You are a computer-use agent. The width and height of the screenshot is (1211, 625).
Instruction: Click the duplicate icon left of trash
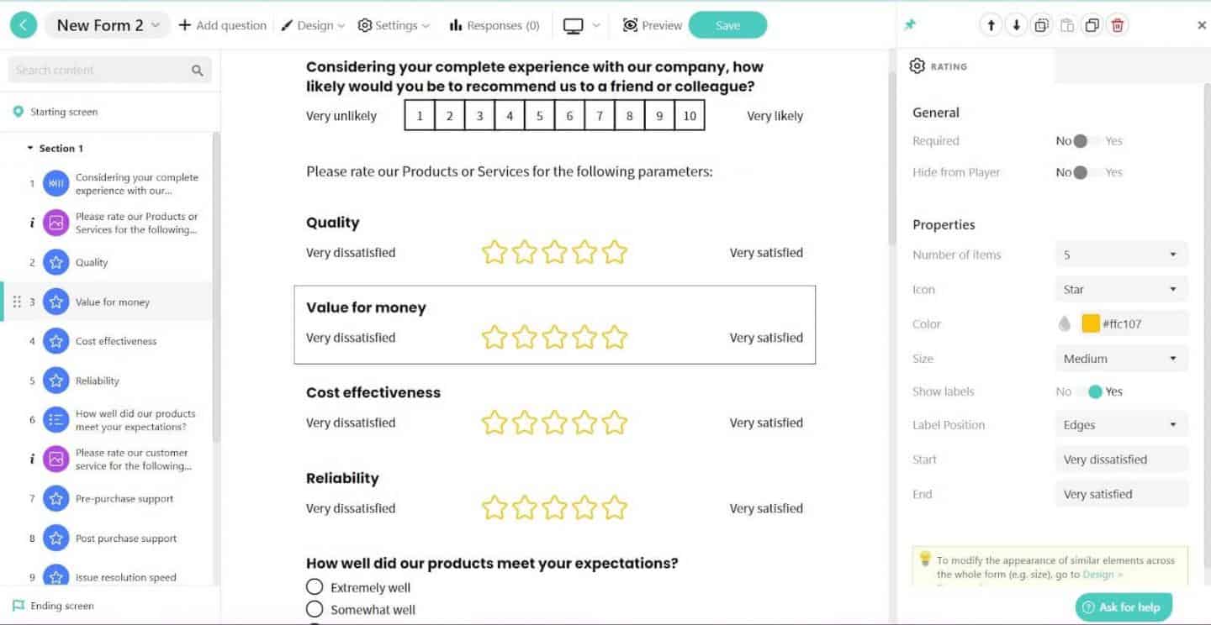pyautogui.click(x=1092, y=25)
